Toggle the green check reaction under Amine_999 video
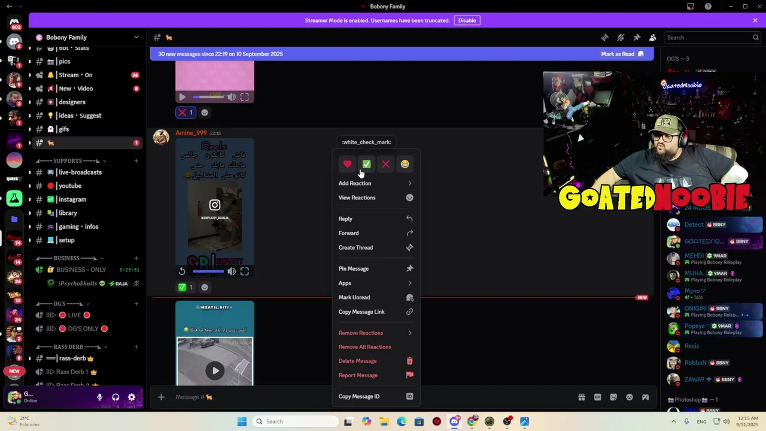This screenshot has width=766, height=431. [x=187, y=287]
